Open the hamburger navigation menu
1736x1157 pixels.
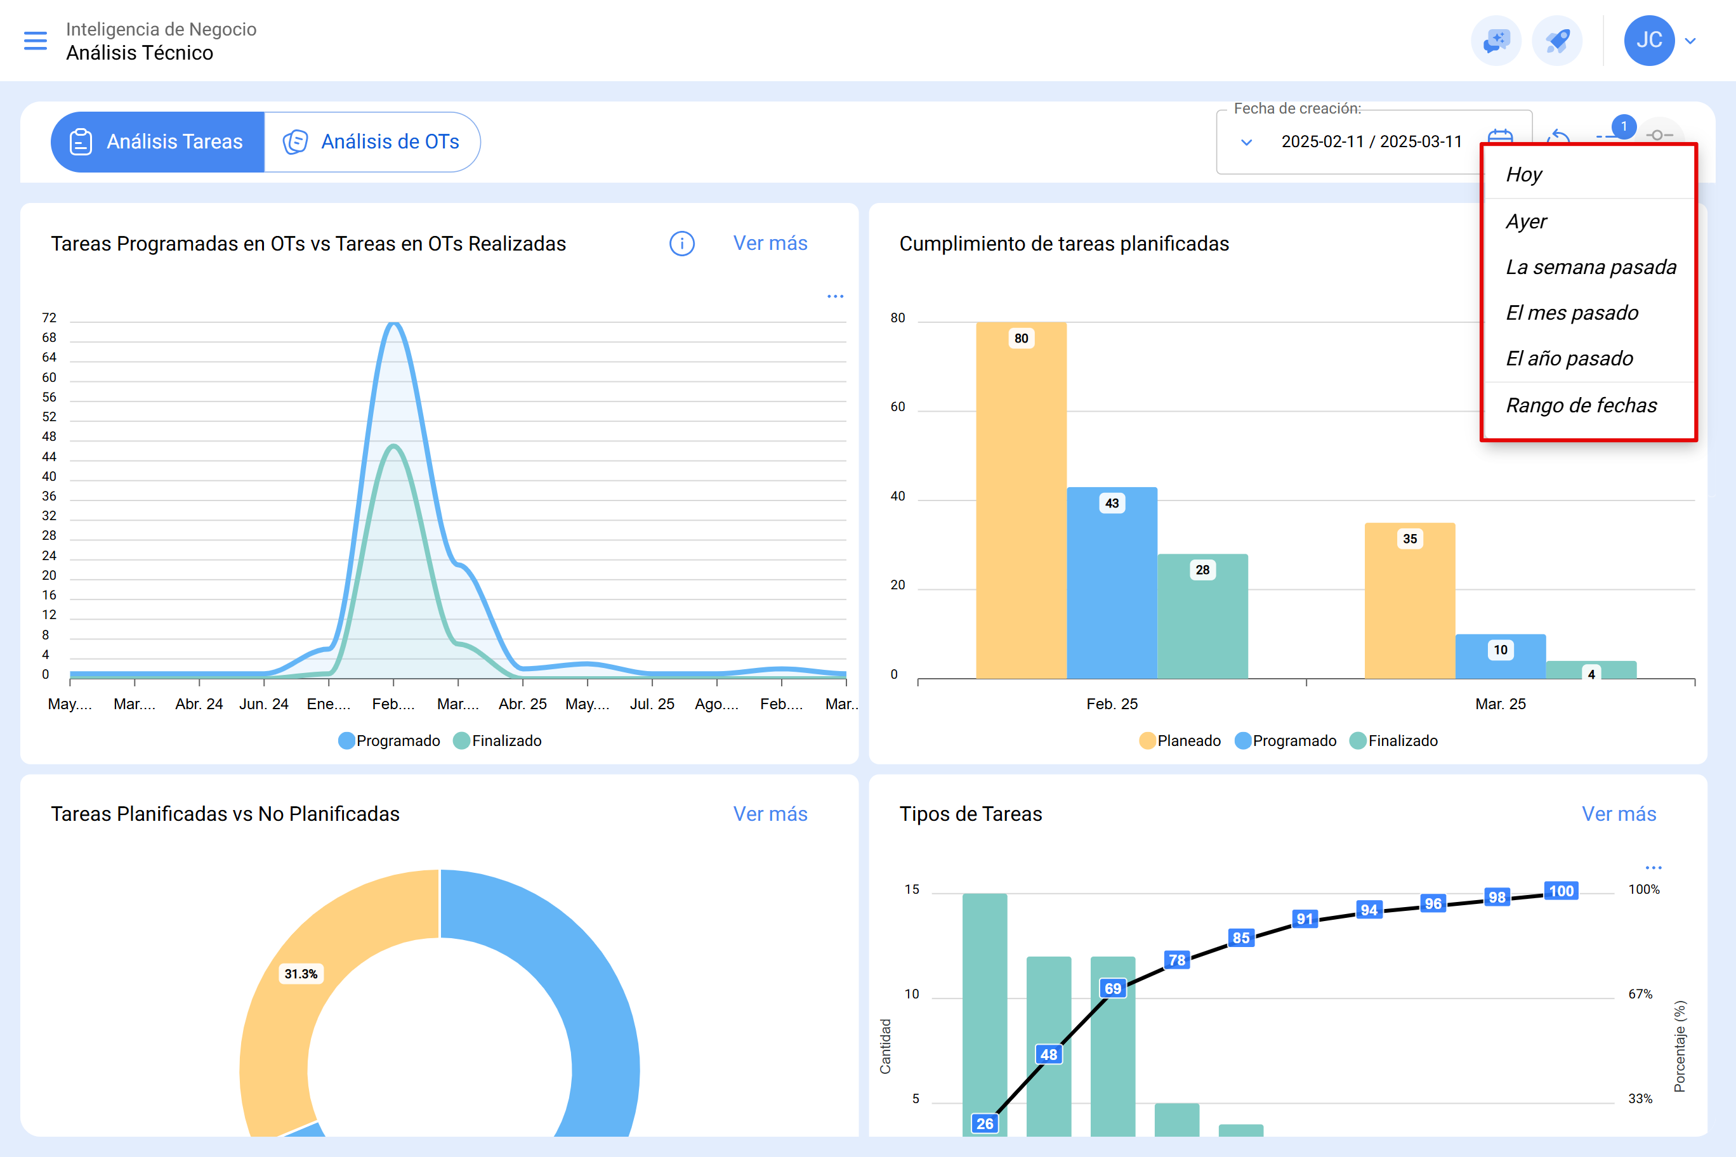(36, 41)
